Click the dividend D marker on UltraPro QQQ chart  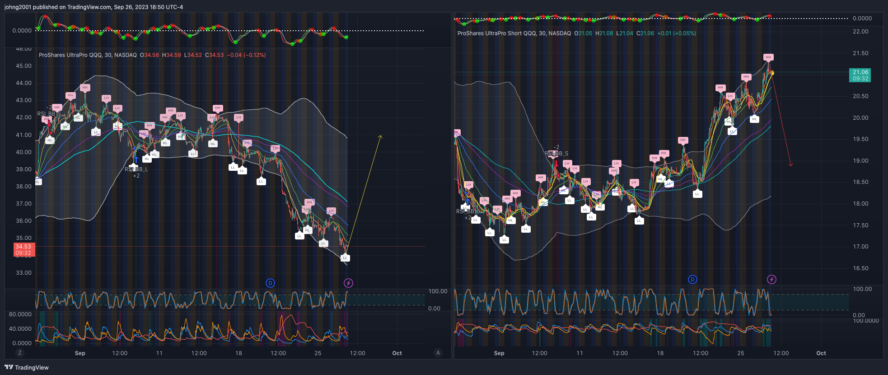point(270,283)
